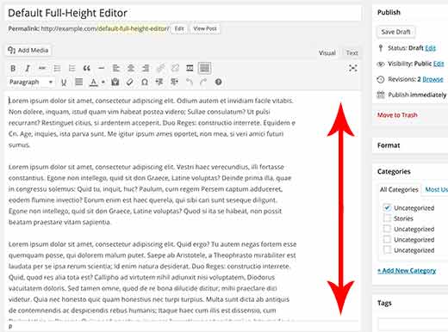Toggle italic formatting
The width and height of the screenshot is (448, 332).
(28, 68)
